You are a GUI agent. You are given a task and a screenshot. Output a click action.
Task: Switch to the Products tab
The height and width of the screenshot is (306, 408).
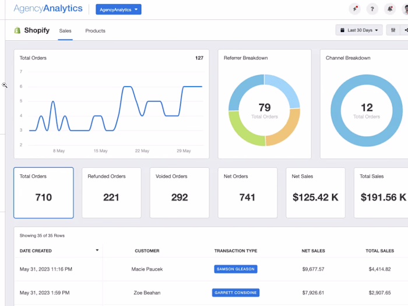95,31
